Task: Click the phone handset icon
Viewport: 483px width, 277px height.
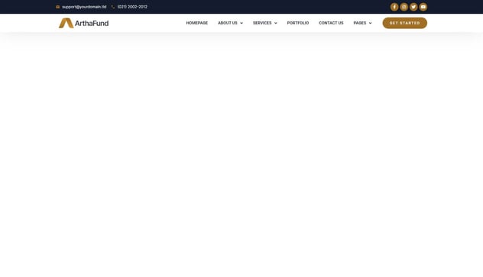Action: (113, 7)
